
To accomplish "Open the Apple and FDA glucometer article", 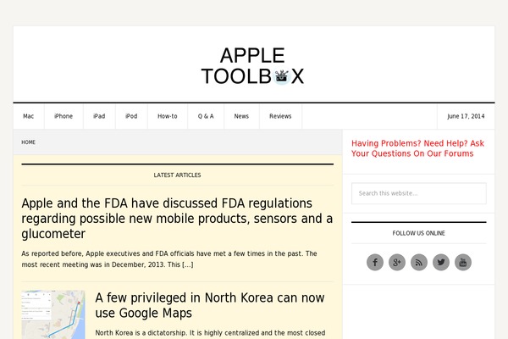I will pos(177,219).
